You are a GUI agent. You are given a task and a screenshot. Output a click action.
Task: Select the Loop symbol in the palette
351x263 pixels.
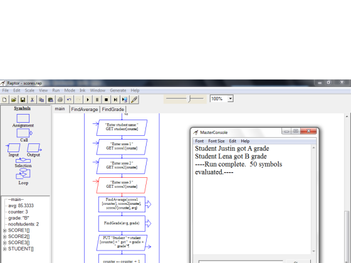point(23,174)
